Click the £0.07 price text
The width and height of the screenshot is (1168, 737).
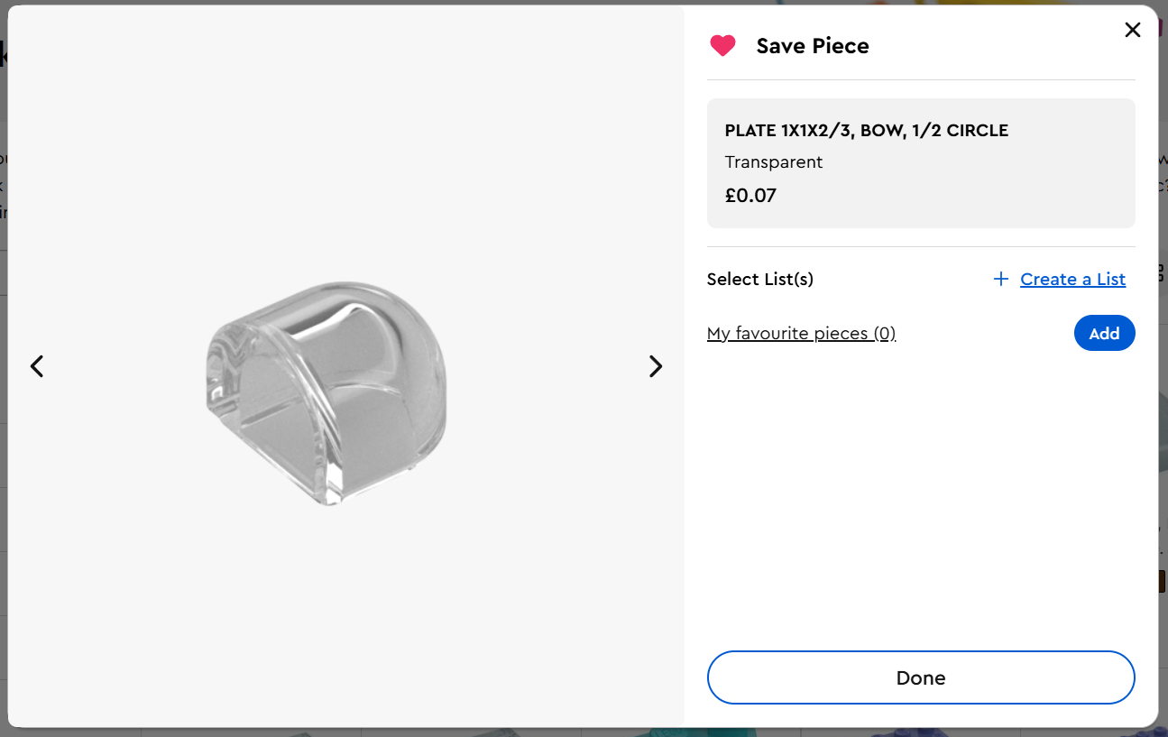pos(750,196)
